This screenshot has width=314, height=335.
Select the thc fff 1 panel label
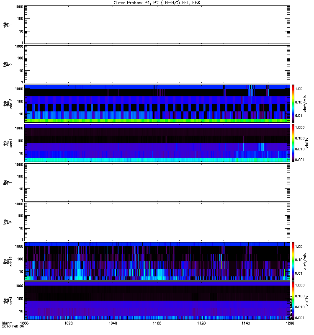pyautogui.click(x=8, y=183)
